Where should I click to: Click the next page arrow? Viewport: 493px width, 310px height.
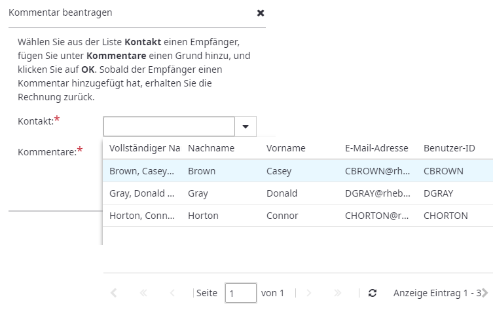click(x=308, y=293)
